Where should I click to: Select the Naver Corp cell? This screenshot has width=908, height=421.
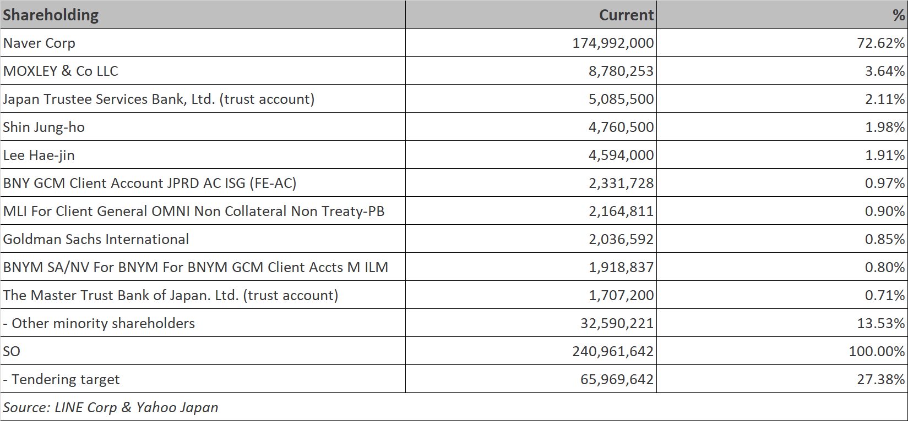click(39, 43)
